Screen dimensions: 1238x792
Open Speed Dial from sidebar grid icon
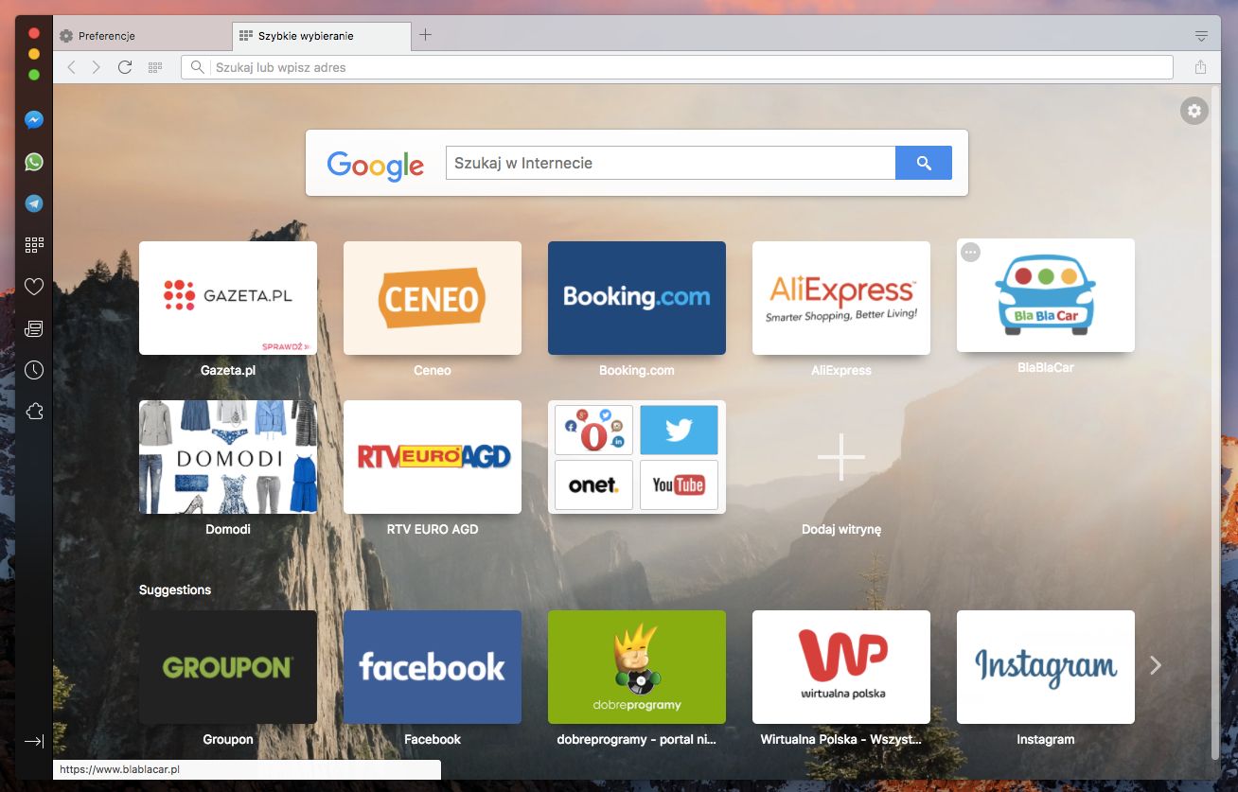pos(34,245)
